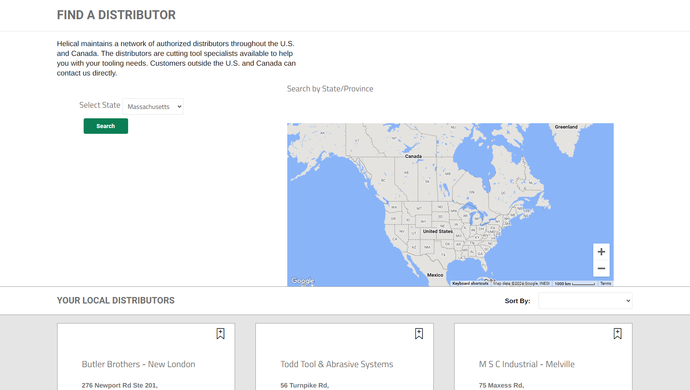The image size is (690, 390).
Task: Open the Select State dropdown
Action: pos(153,107)
